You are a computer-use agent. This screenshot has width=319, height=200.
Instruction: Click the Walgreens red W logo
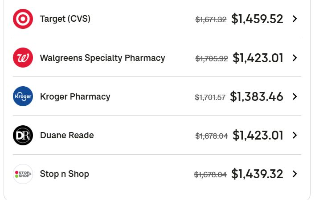point(23,58)
